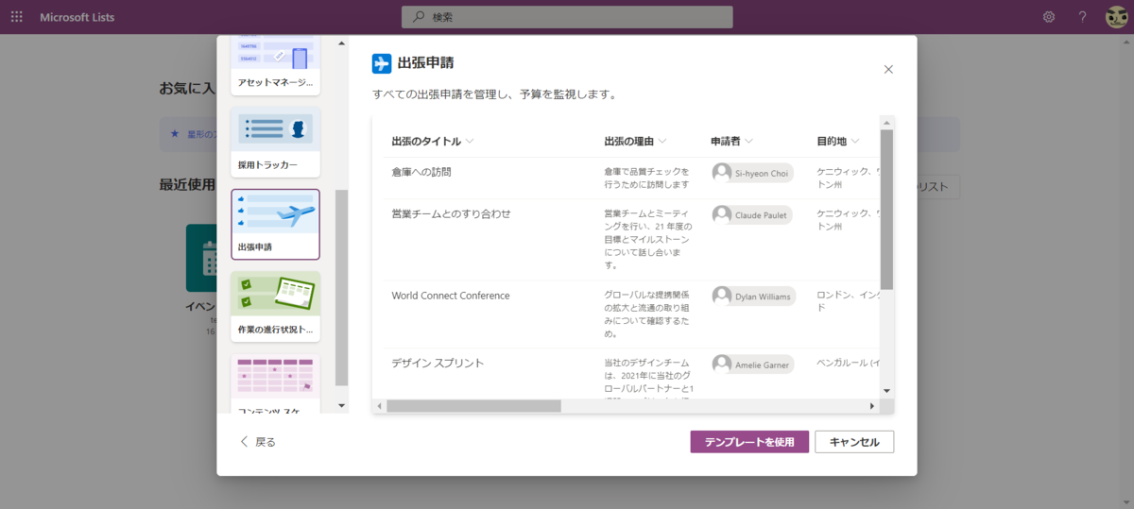Select the 作業の進行状況 template card
This screenshot has width=1134, height=509.
click(275, 307)
